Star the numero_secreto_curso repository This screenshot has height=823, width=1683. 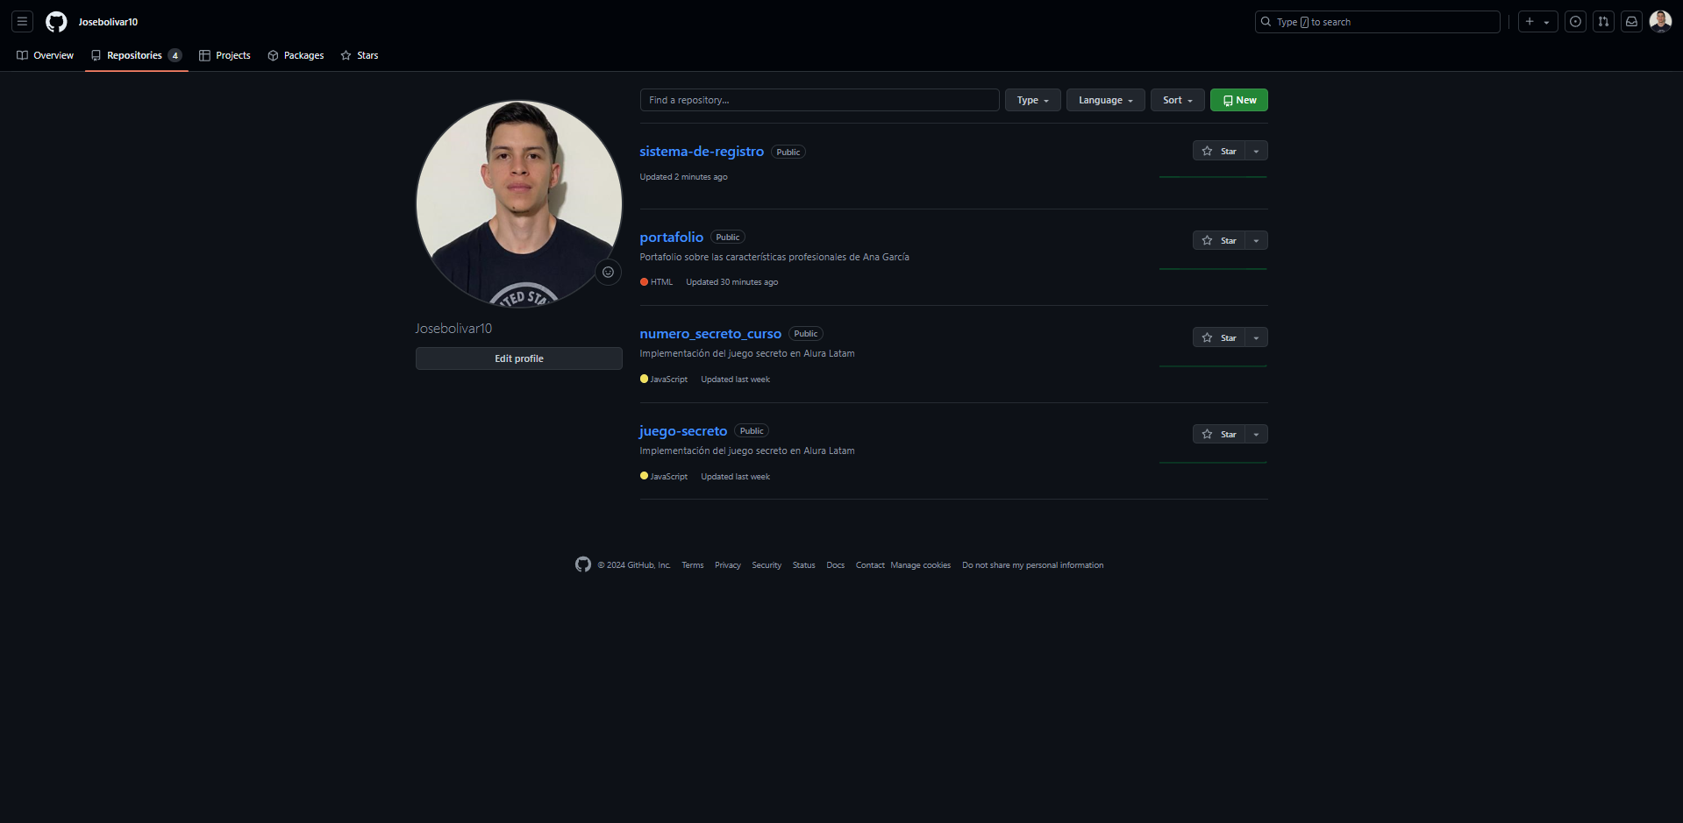tap(1219, 337)
